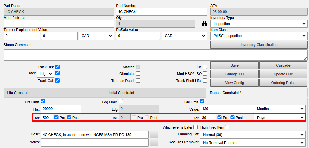Check the Kit checkbox
The height and width of the screenshot is (148, 309).
tap(205, 67)
